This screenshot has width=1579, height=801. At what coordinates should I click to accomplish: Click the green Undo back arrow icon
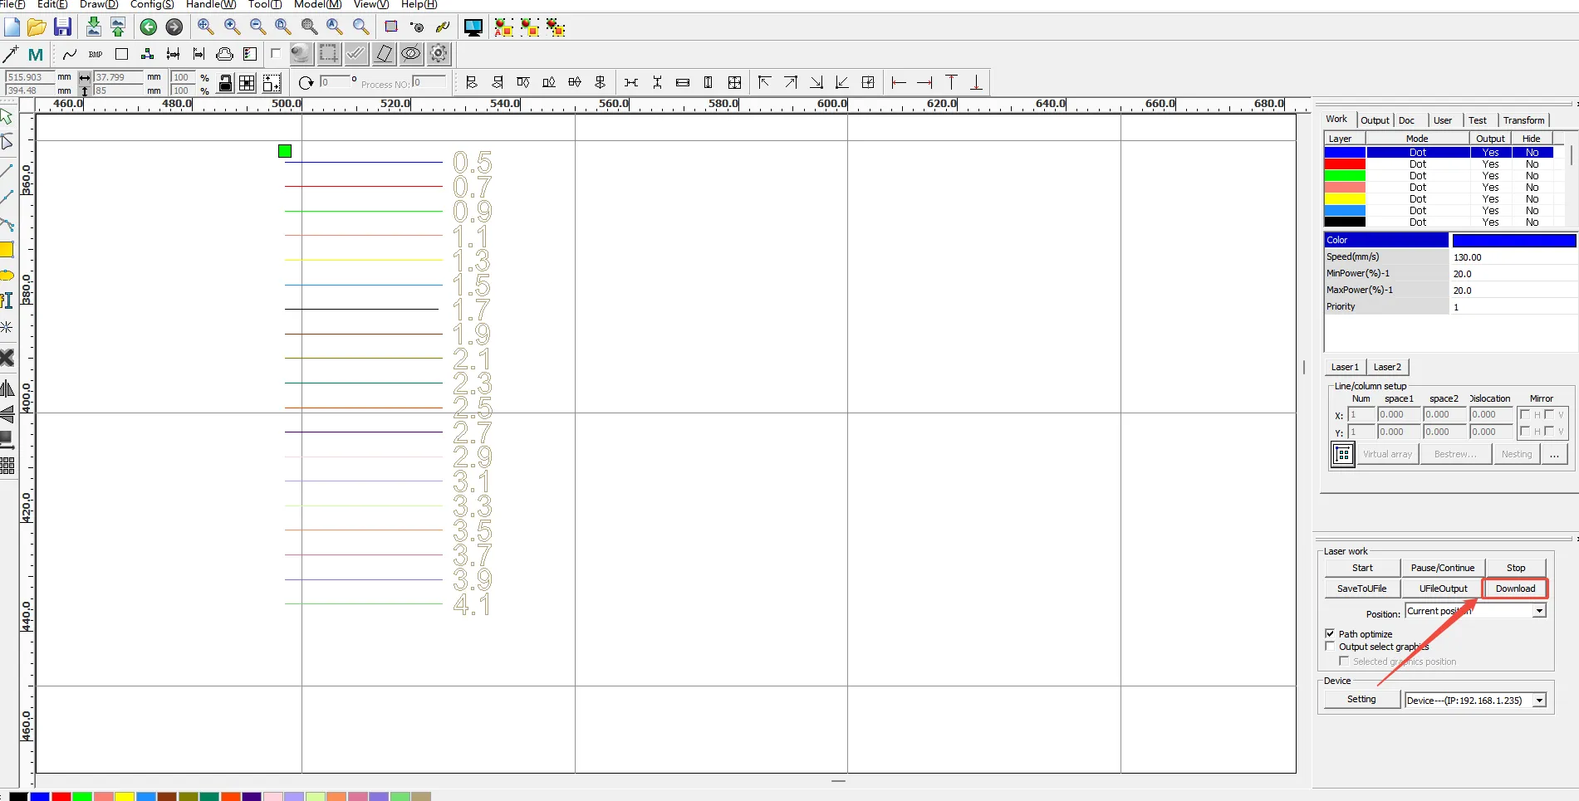click(x=149, y=27)
